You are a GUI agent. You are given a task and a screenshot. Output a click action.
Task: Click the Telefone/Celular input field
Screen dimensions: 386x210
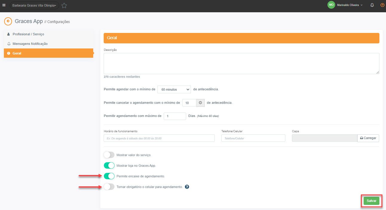tap(253, 138)
